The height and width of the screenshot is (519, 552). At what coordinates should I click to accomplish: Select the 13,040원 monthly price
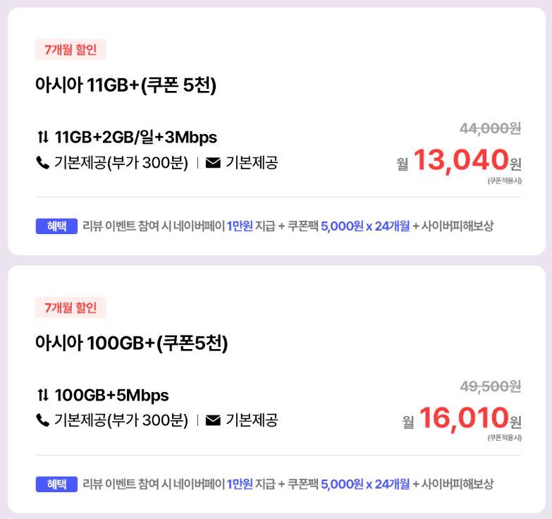460,161
